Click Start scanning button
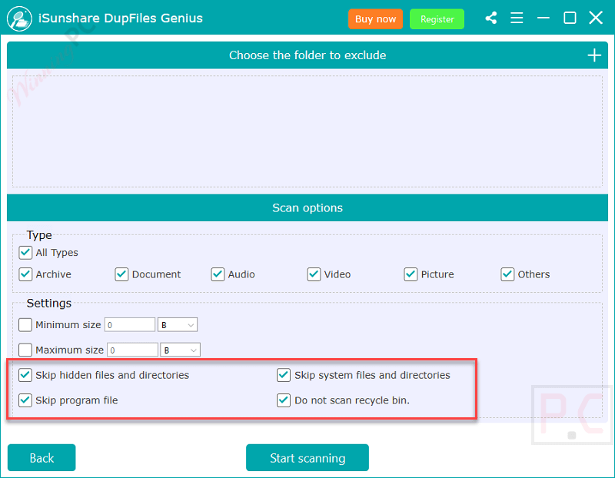Viewport: 615px width, 478px height. click(x=307, y=458)
